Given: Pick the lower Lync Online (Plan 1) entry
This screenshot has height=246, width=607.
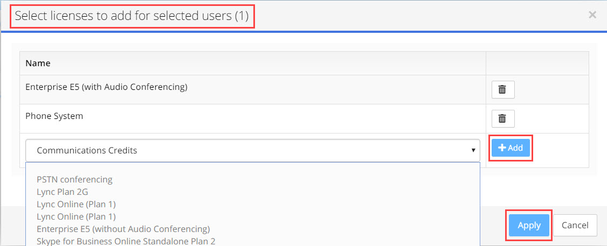Looking at the screenshot, I should [x=76, y=216].
